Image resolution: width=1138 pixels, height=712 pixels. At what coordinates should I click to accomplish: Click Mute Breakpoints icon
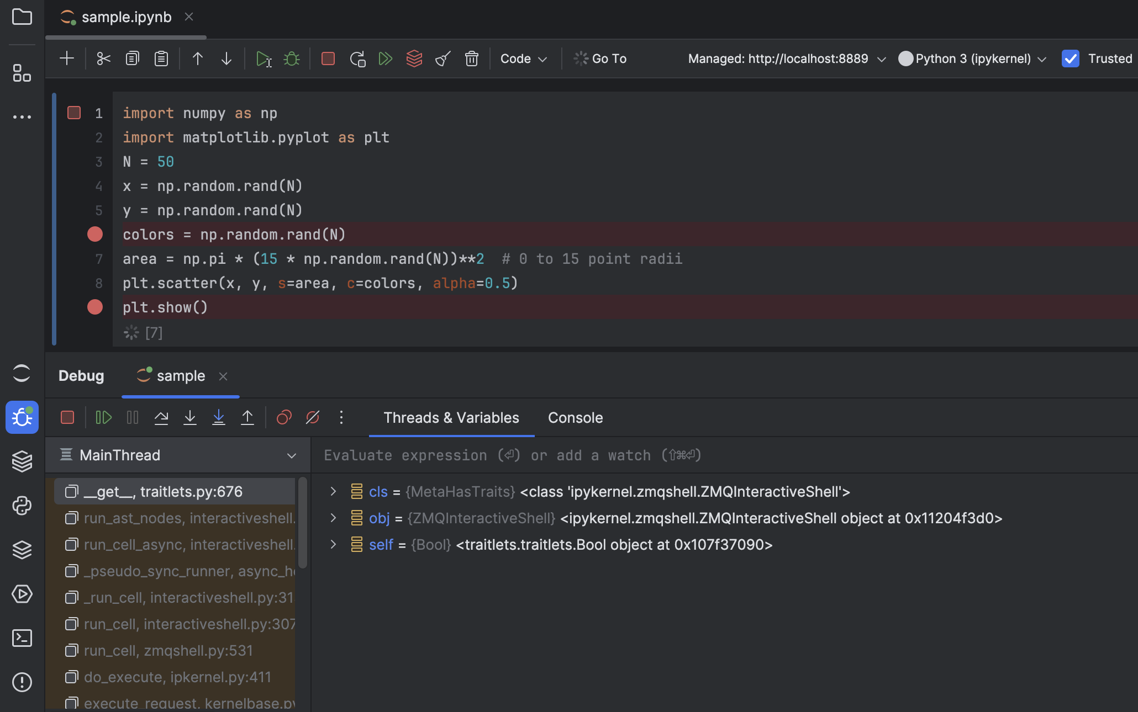(313, 418)
